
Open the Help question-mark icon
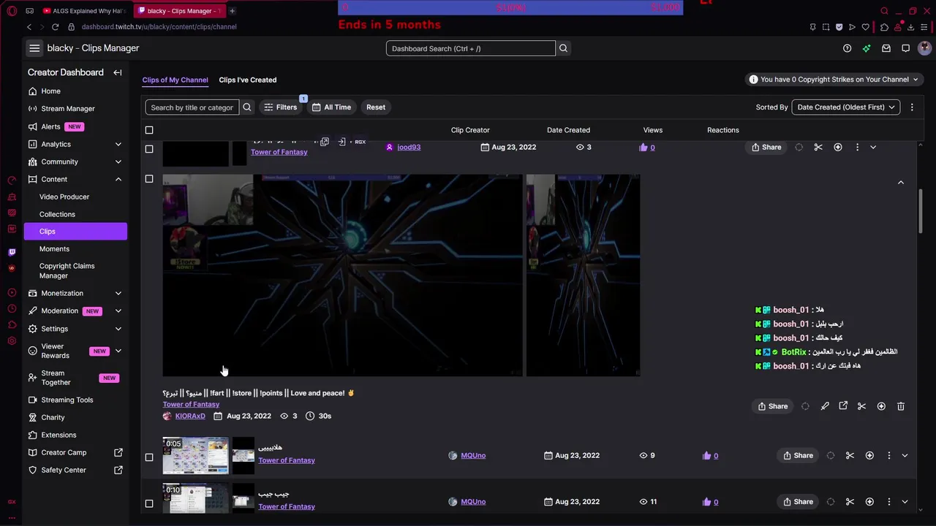tap(847, 48)
